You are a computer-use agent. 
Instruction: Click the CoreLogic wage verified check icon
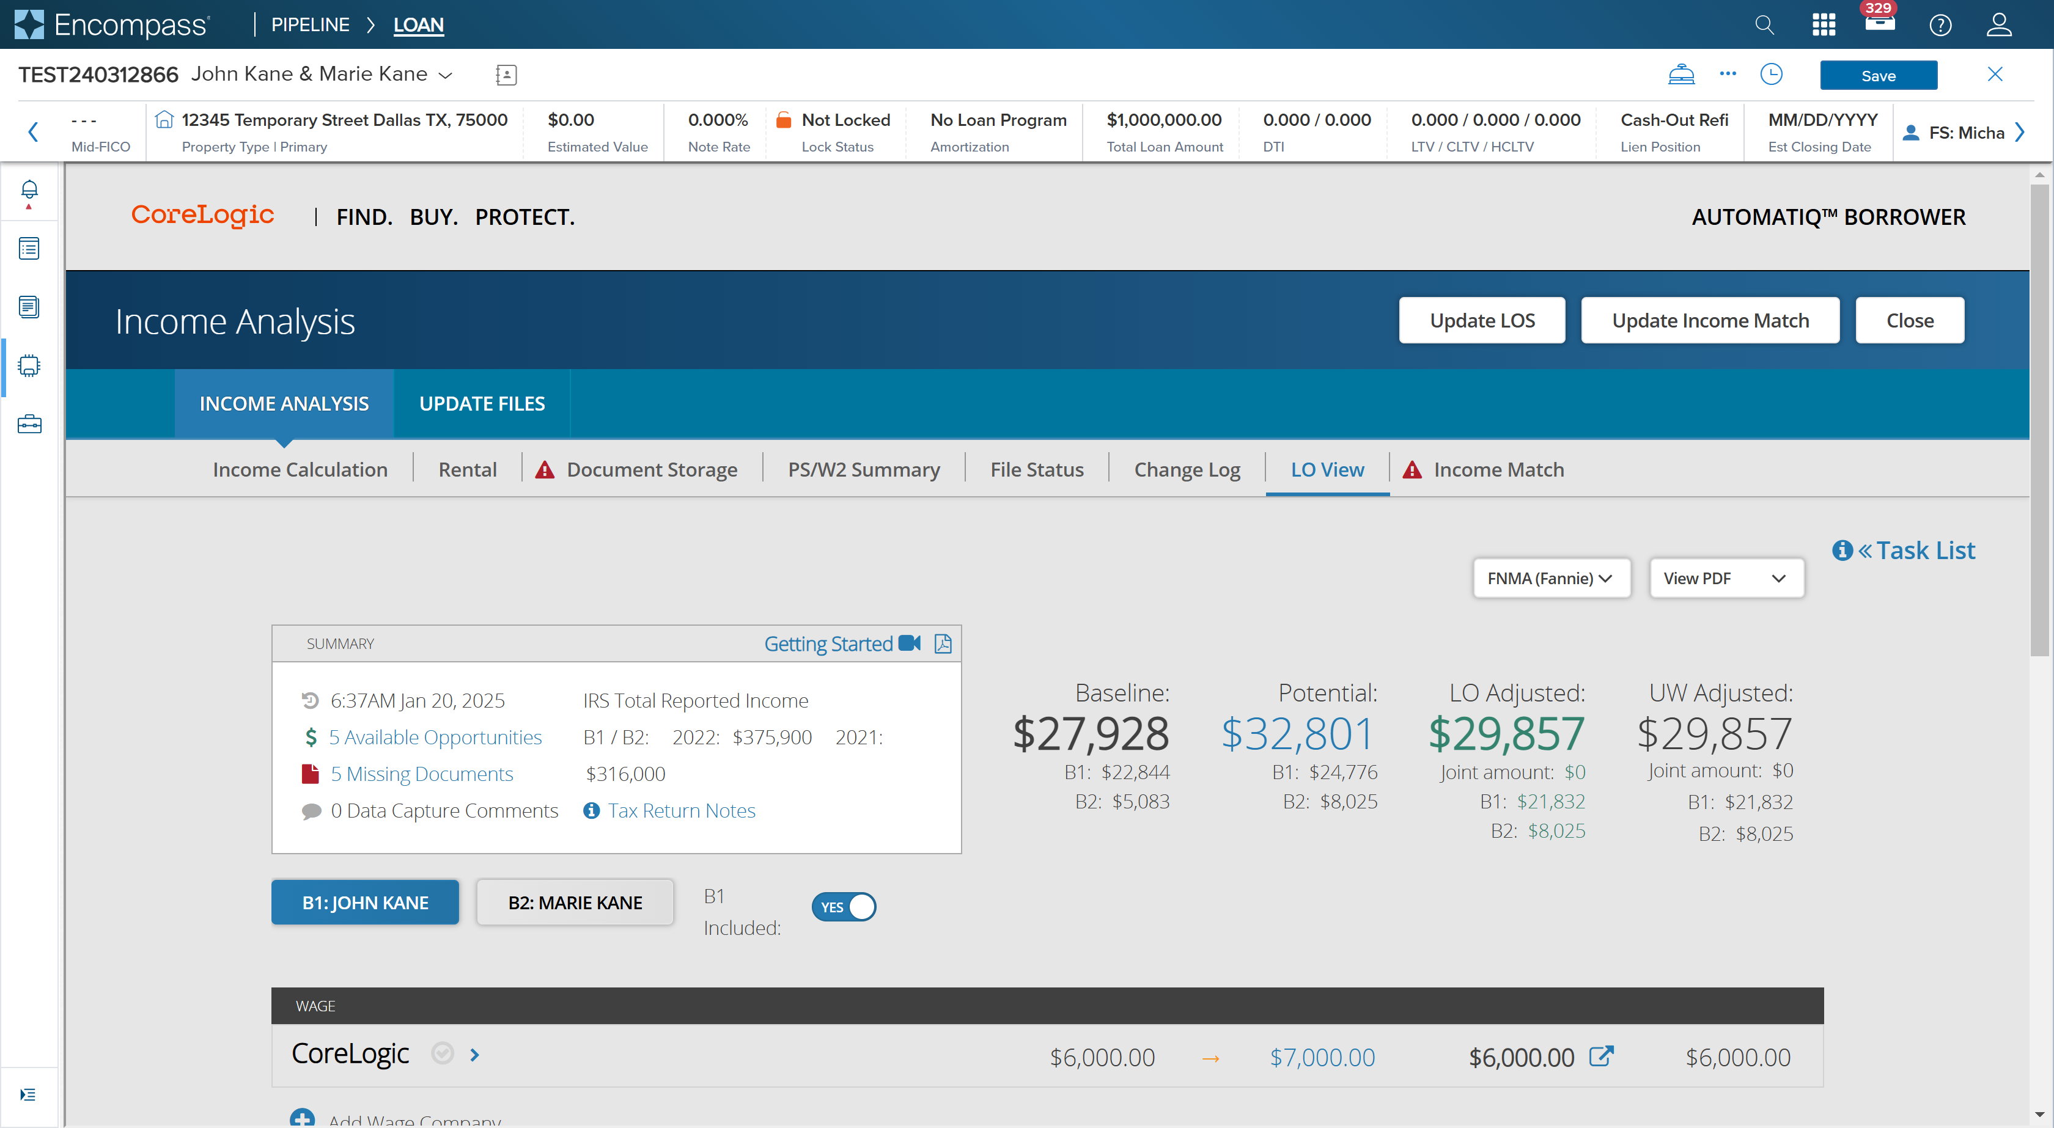click(443, 1054)
